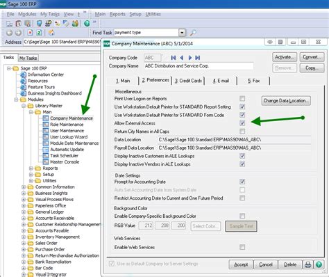Uncheck Allow External Access
The image size is (329, 277).
tap(242, 123)
